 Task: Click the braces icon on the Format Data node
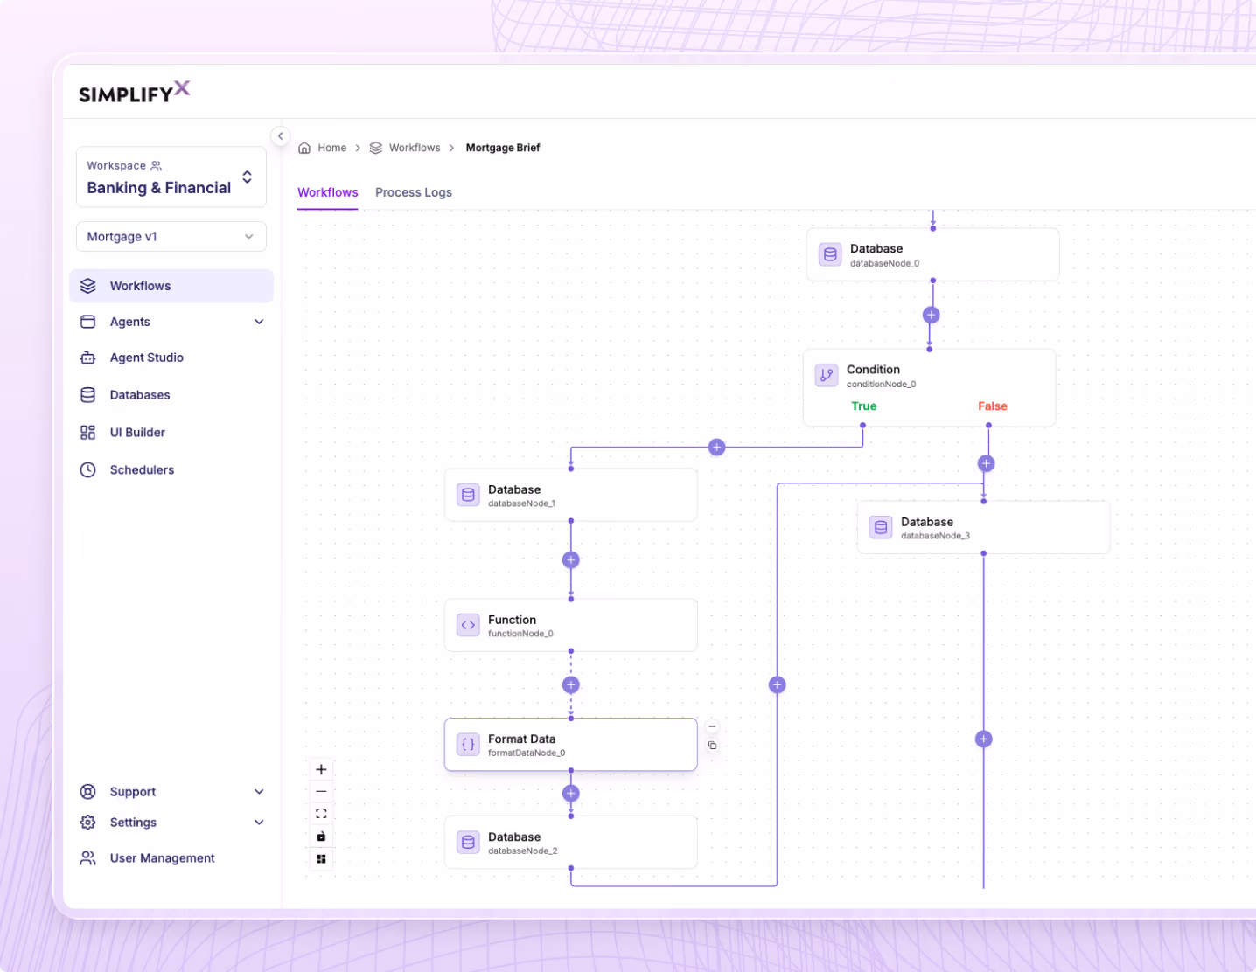point(468,745)
